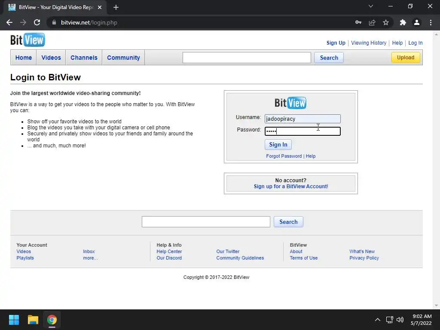Open the Chrome three-dot menu
The height and width of the screenshot is (330, 440).
pyautogui.click(x=431, y=22)
